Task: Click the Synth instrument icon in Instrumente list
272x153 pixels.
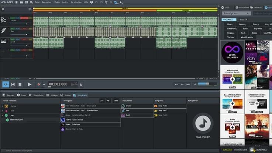Action: 123,115
